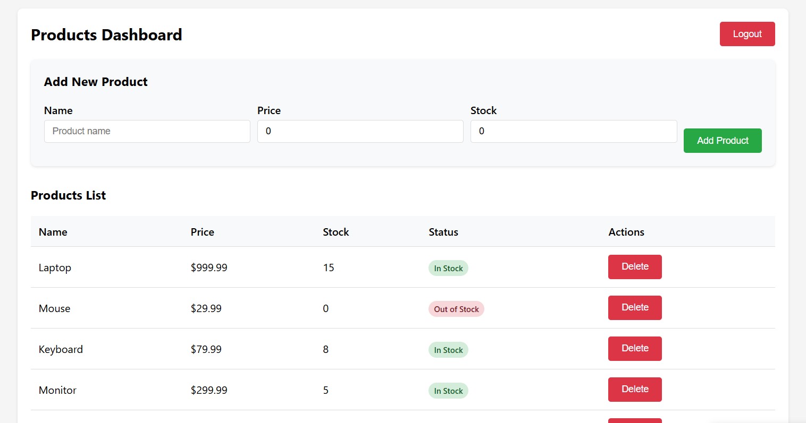Click the Status column header

coord(443,232)
